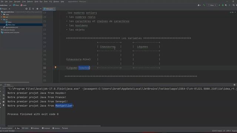Image resolution: width=237 pixels, height=133 pixels.
Task: Open Project panel gear options
Action: click(37, 9)
